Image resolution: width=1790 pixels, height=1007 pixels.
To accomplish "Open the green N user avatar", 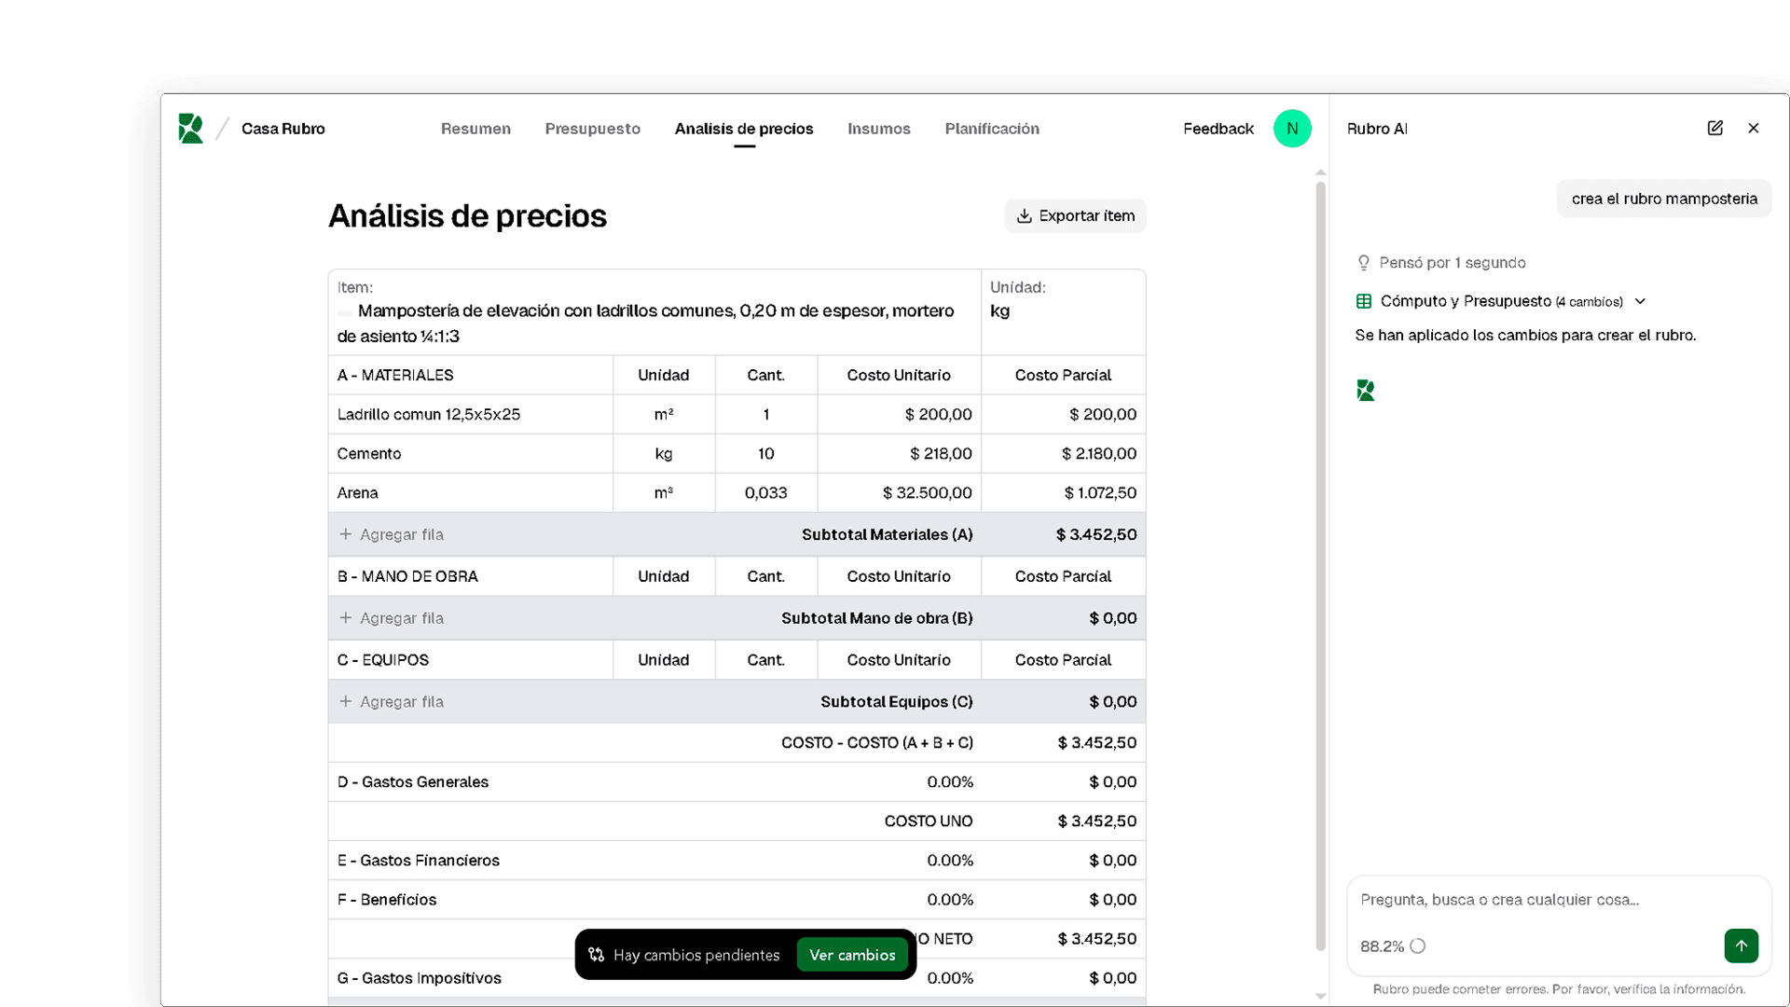I will coord(1292,128).
